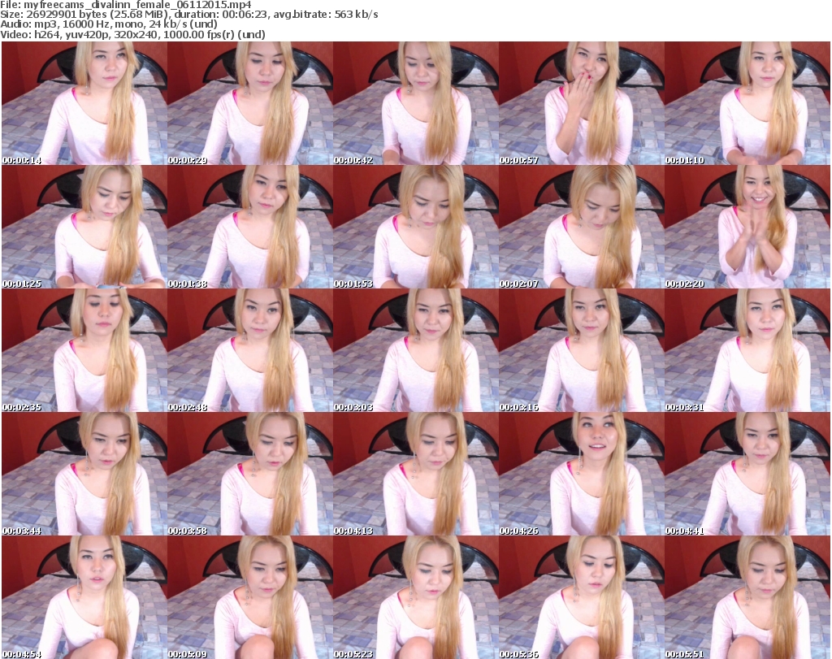Click the File name line ending in .mp4
832x659 pixels.
(x=126, y=5)
